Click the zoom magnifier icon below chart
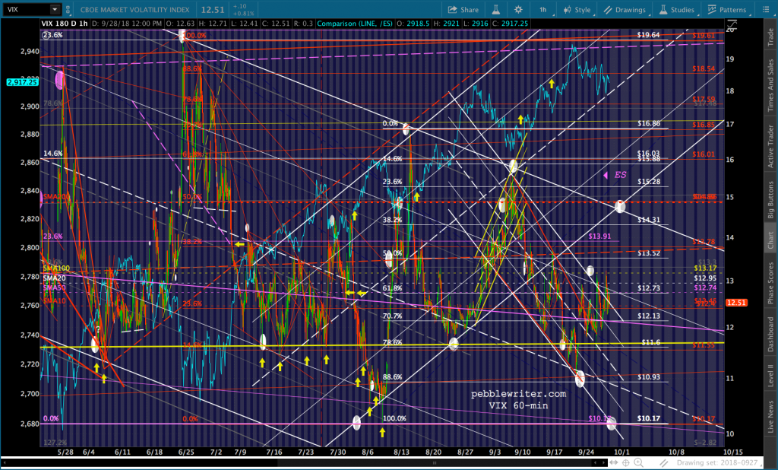778x470 pixels. pos(638,462)
